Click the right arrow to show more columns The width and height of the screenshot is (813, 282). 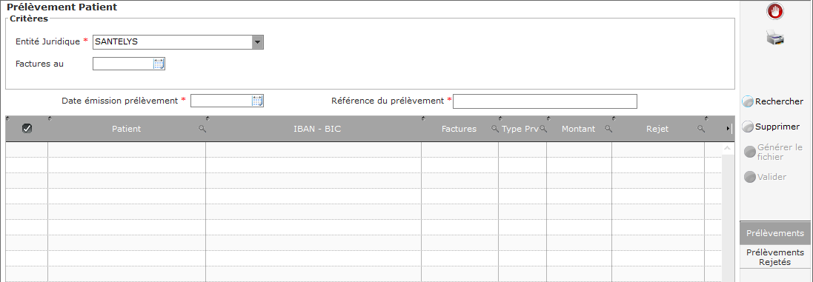click(x=728, y=129)
